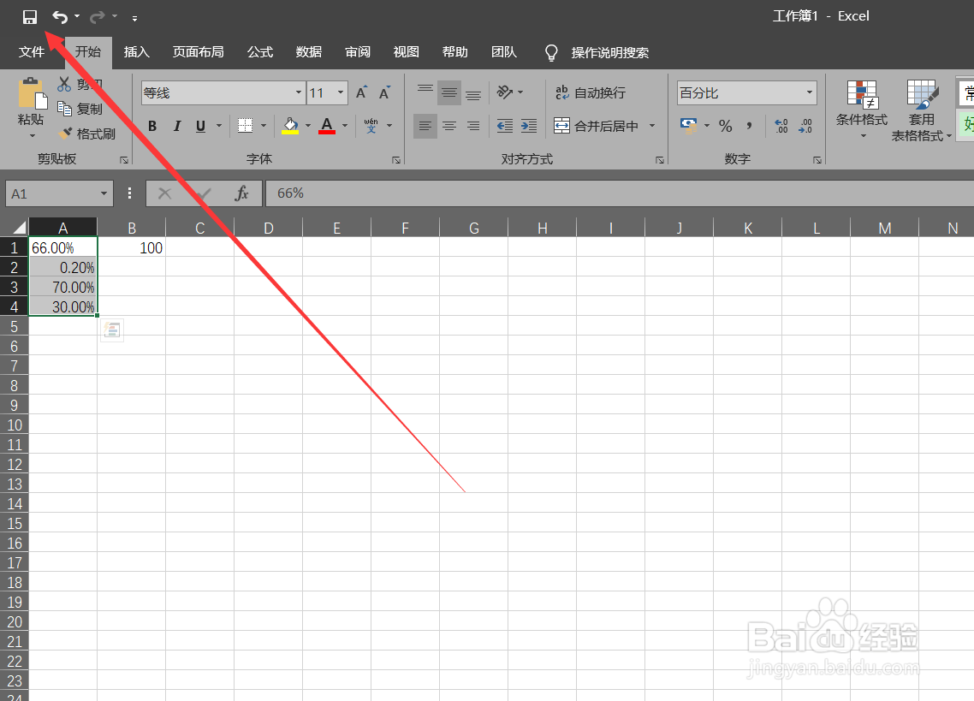Click the Bottom Align icon
The width and height of the screenshot is (974, 701).
473,92
